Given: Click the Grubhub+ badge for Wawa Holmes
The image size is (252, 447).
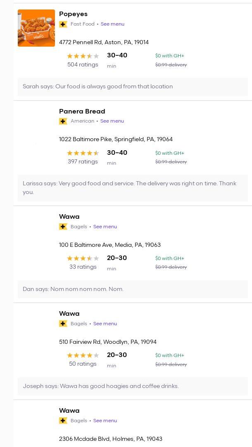Looking at the screenshot, I should 63,421.
